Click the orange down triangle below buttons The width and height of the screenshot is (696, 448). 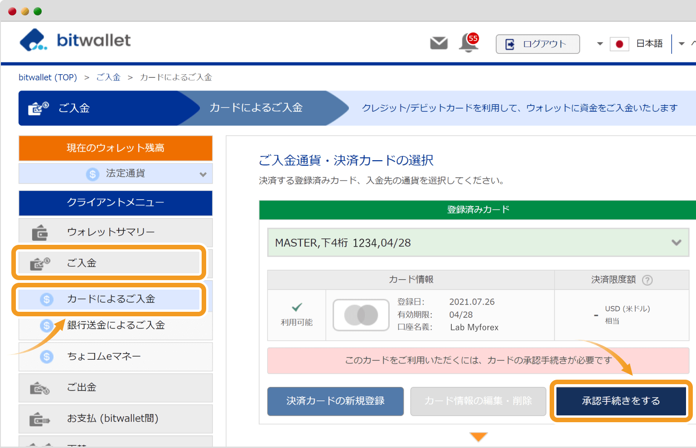click(x=478, y=437)
